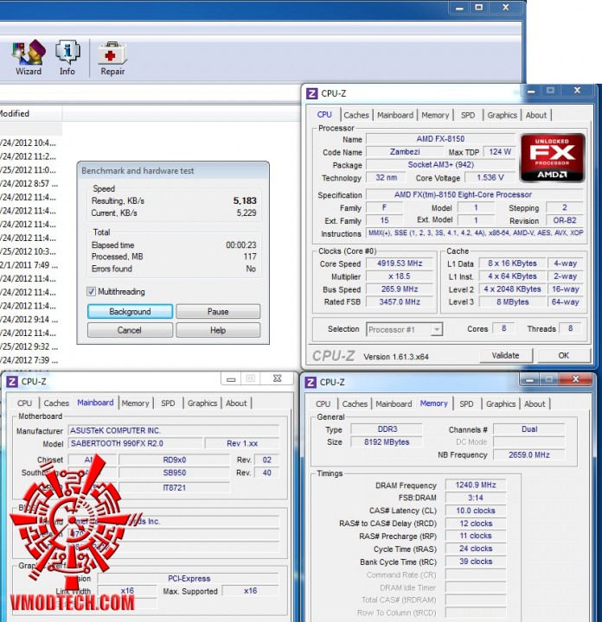The width and height of the screenshot is (602, 622).
Task: Click the ASUSTeK COMPUTER INC. manufacturer field
Action: tap(174, 430)
